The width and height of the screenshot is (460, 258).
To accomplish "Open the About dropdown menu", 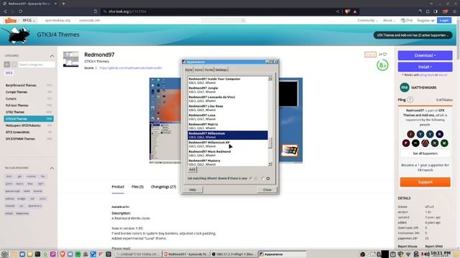I will (x=389, y=20).
